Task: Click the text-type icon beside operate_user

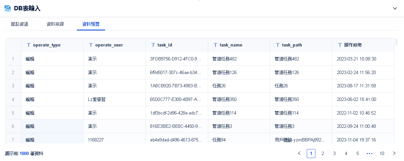Action: [91, 45]
